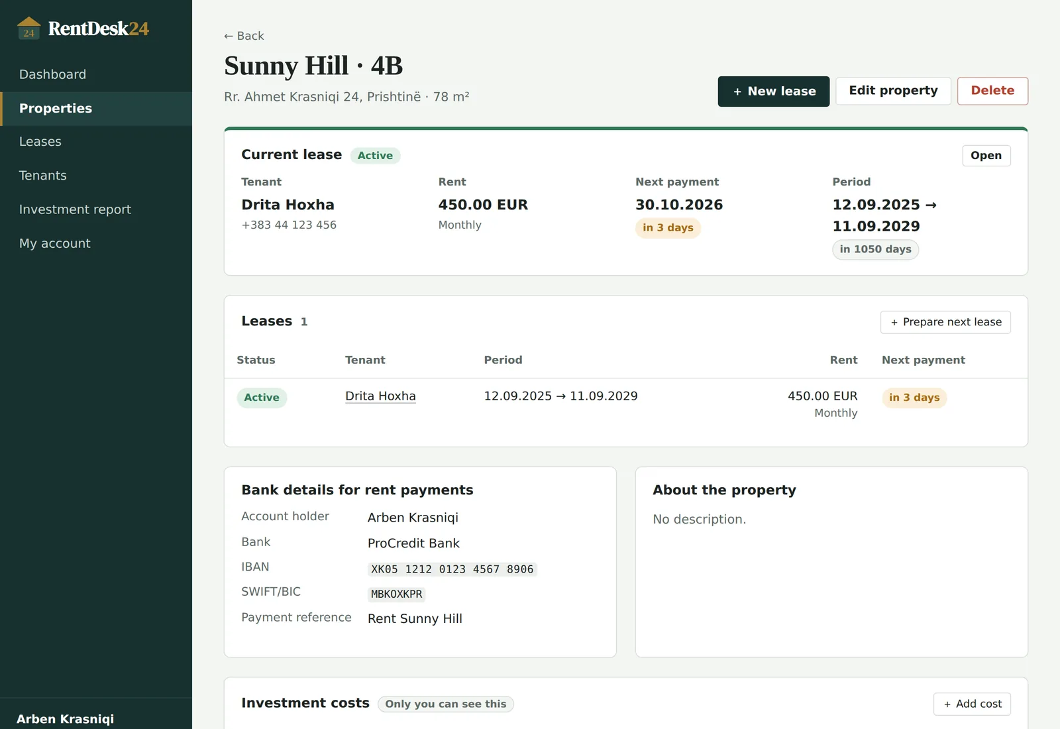Click the period 12.09.2025 → 11.09.2029 in leases table

pos(560,396)
